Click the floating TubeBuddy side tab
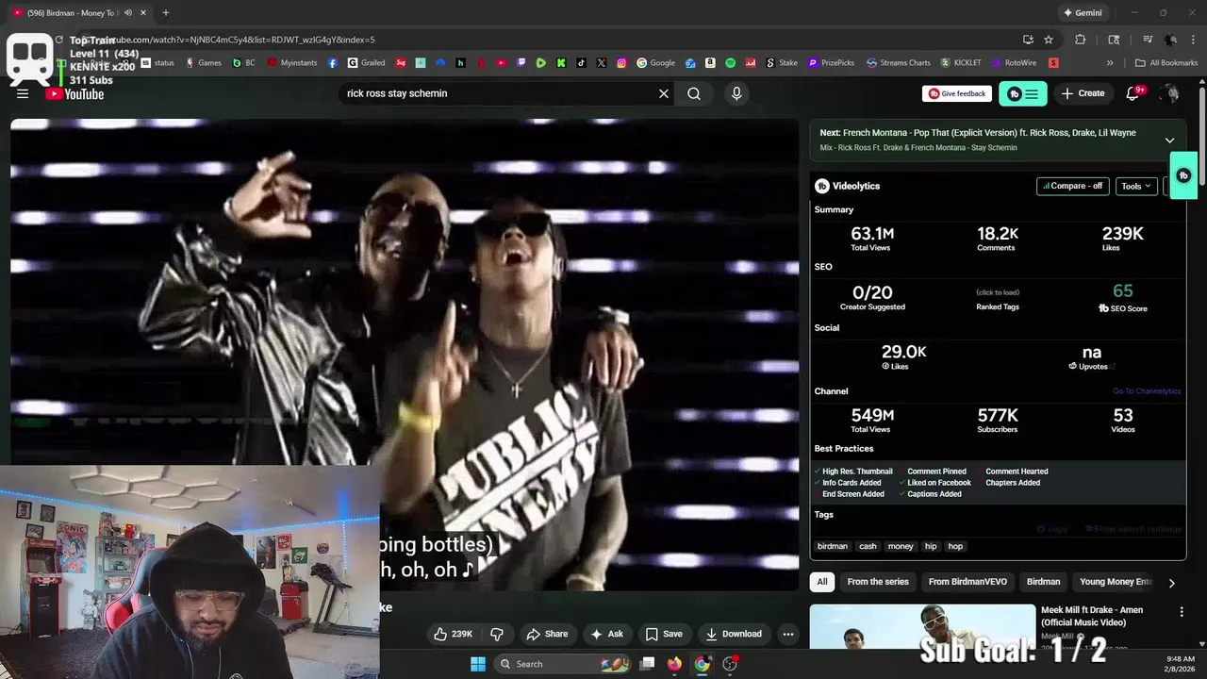Screen dimensions: 1207x679 [1183, 175]
